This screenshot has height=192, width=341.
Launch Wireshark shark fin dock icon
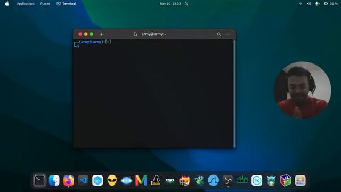tap(213, 180)
